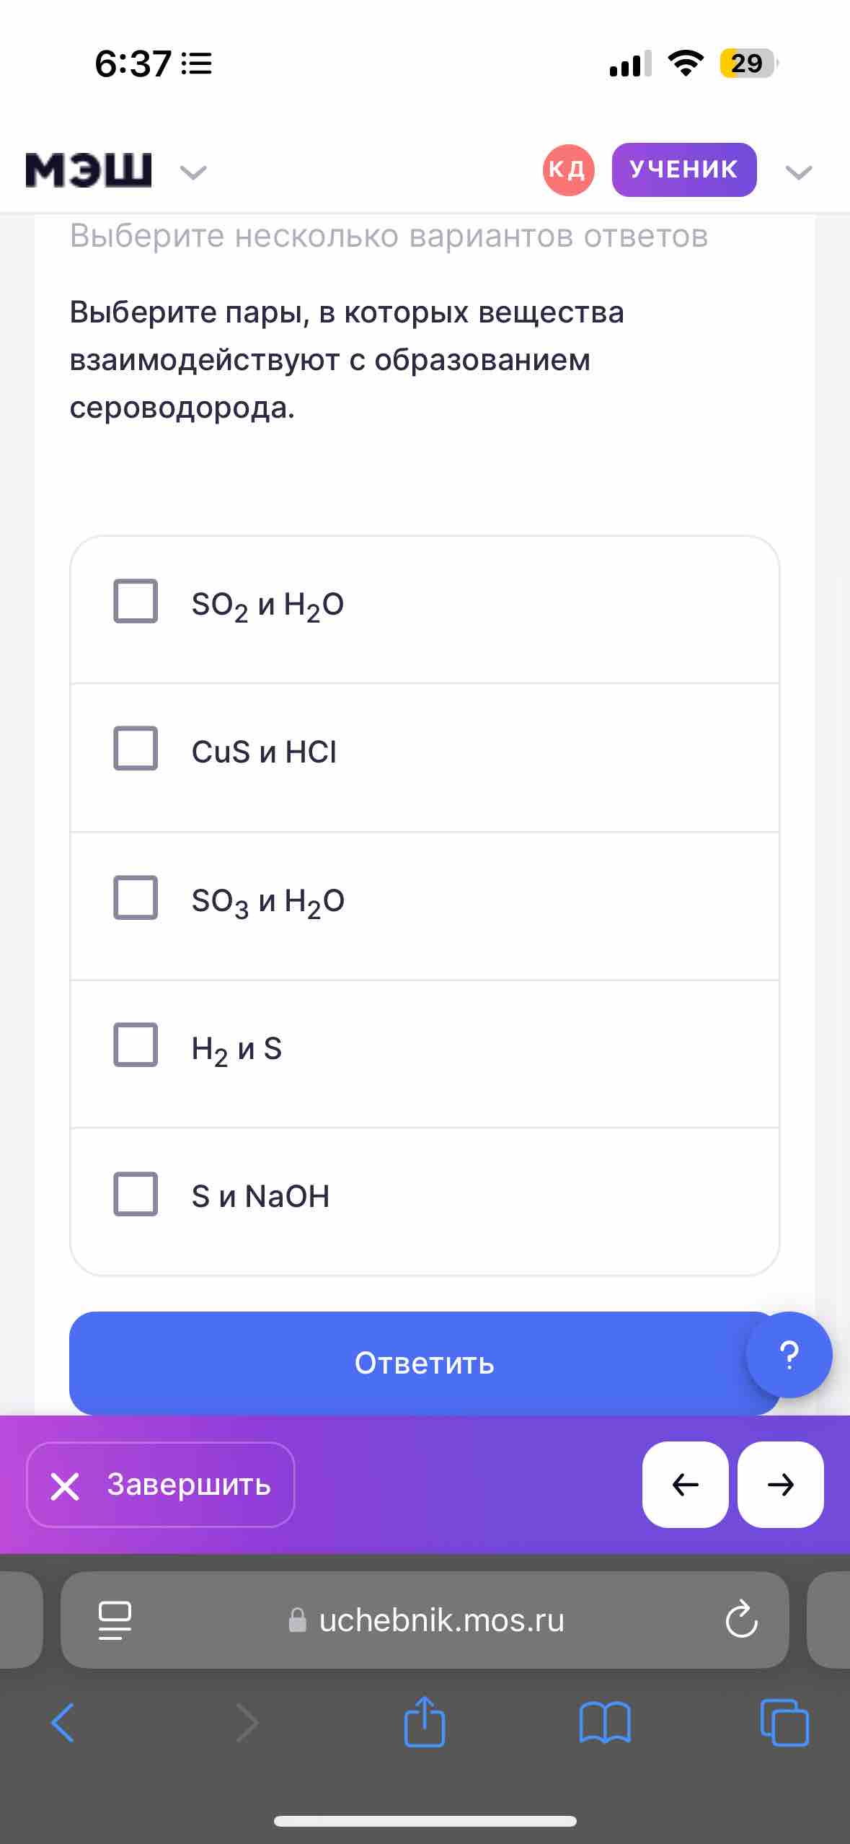Reload the page in Safari address bar
This screenshot has height=1844, width=850.
click(741, 1620)
